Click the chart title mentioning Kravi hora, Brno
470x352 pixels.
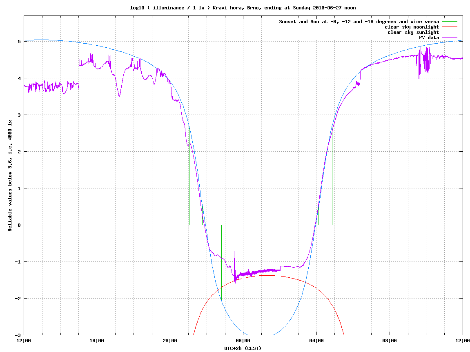tap(243, 8)
